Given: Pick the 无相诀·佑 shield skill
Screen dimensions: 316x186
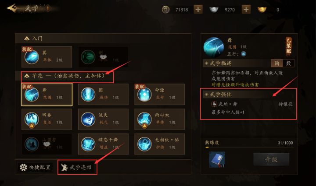Looking at the screenshot, I should pyautogui.click(x=160, y=144).
